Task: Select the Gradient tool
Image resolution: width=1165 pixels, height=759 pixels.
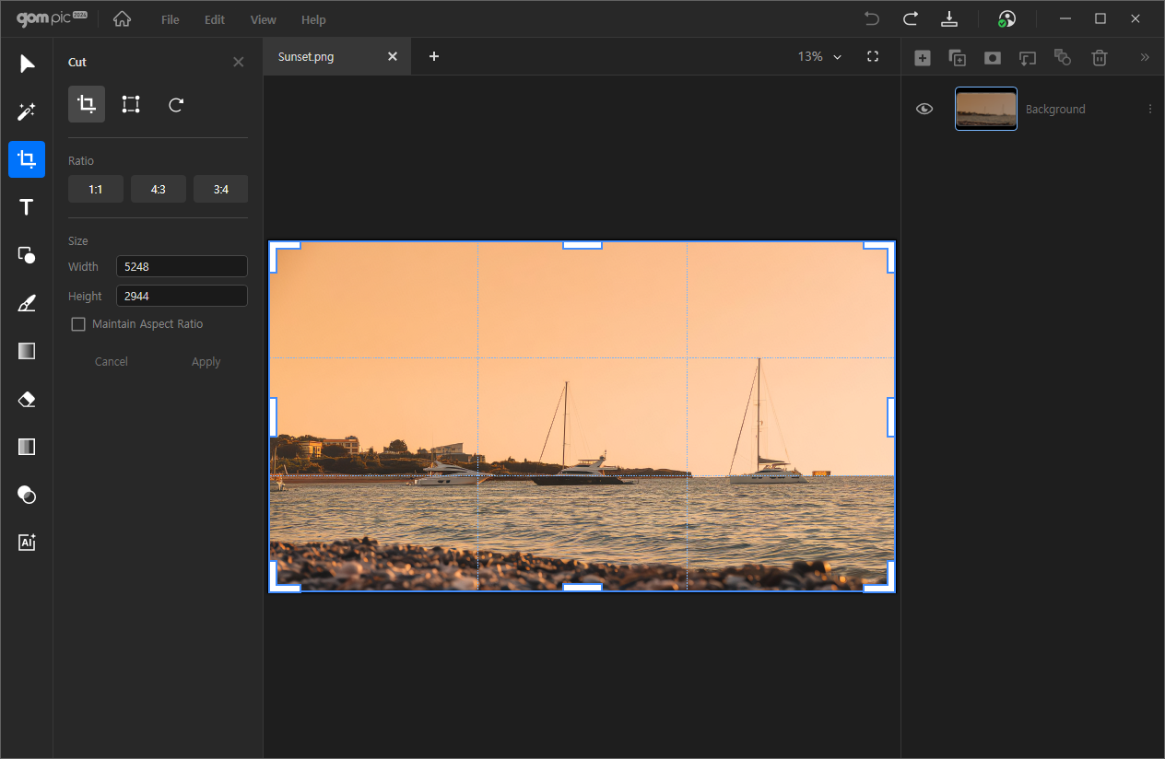Action: pyautogui.click(x=27, y=351)
